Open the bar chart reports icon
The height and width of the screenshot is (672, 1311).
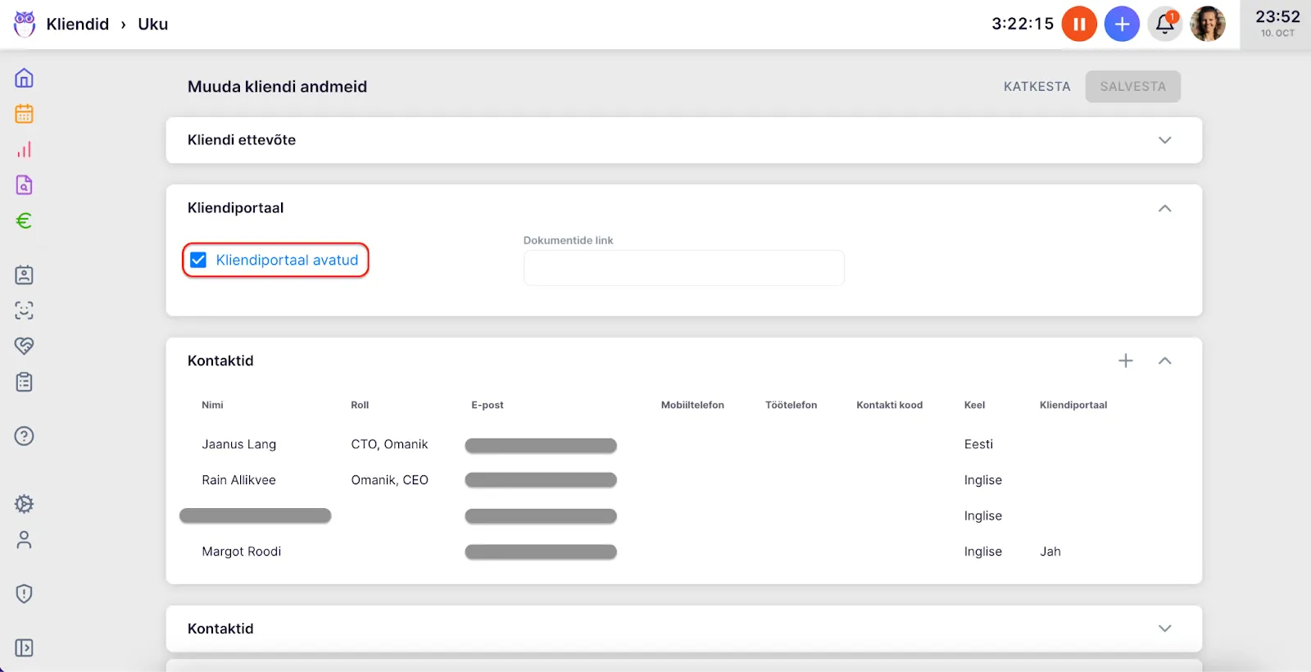click(25, 149)
